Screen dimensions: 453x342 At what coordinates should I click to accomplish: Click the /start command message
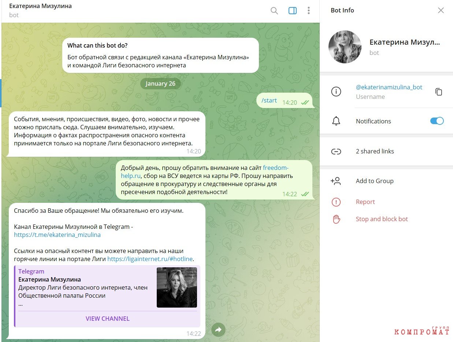pyautogui.click(x=270, y=100)
